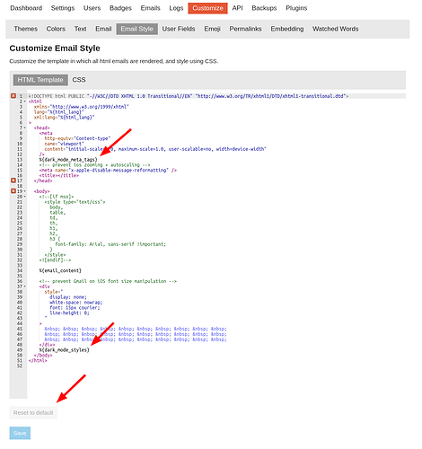Collapse the html tag fold on line 2

tap(25, 101)
